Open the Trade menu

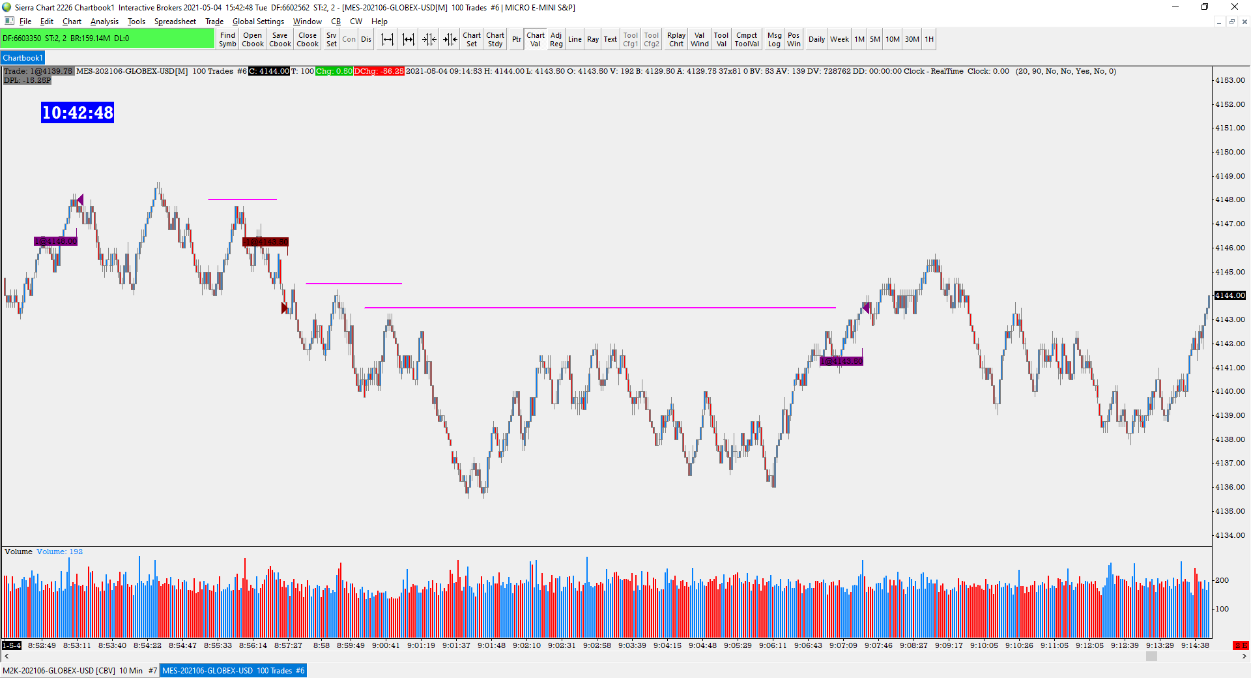click(214, 22)
